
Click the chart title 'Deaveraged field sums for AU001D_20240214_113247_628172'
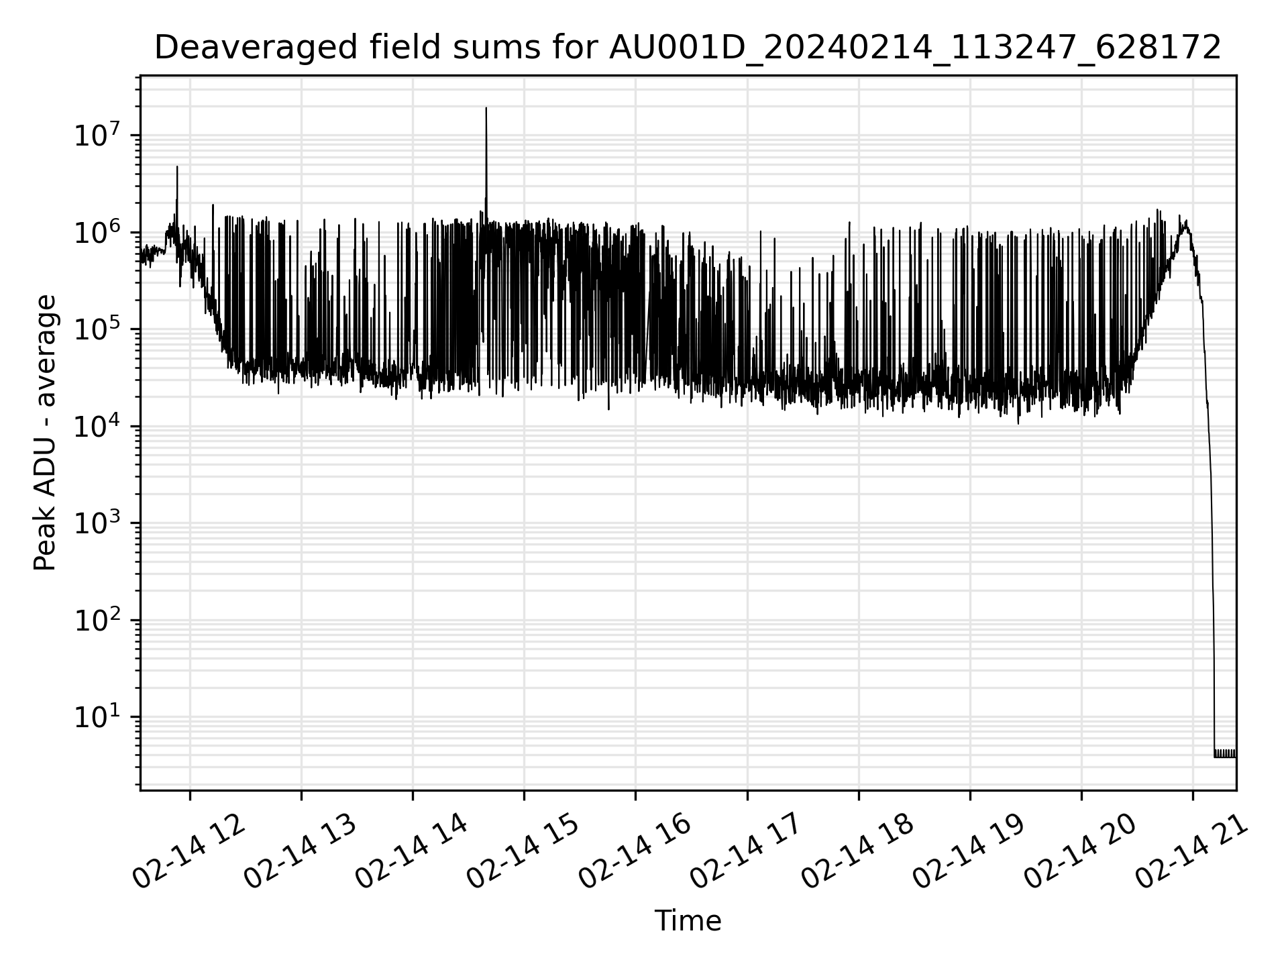tap(688, 48)
